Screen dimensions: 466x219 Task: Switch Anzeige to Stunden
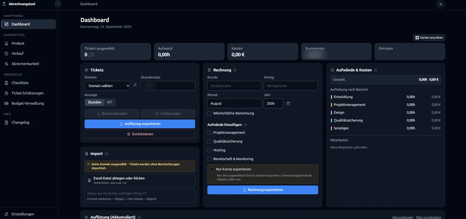pos(94,102)
